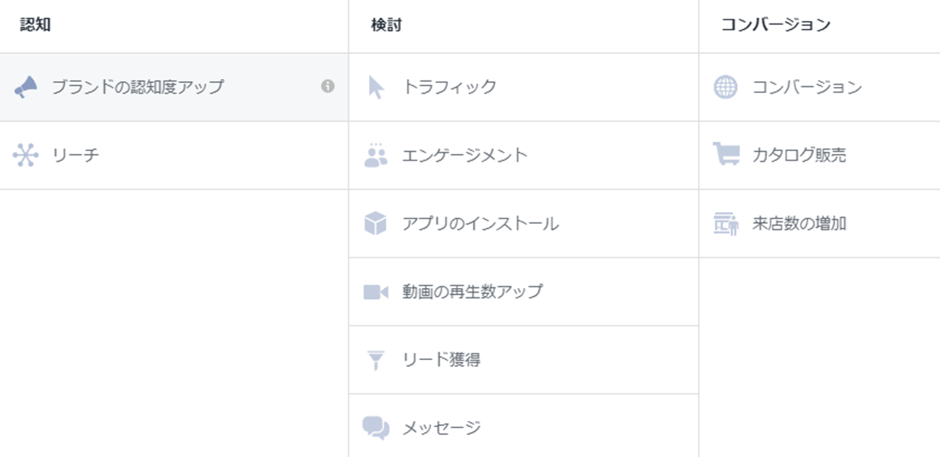Screen dimensions: 940x457
Task: Click the shopping cart icon for カタログ販売
Action: (725, 154)
